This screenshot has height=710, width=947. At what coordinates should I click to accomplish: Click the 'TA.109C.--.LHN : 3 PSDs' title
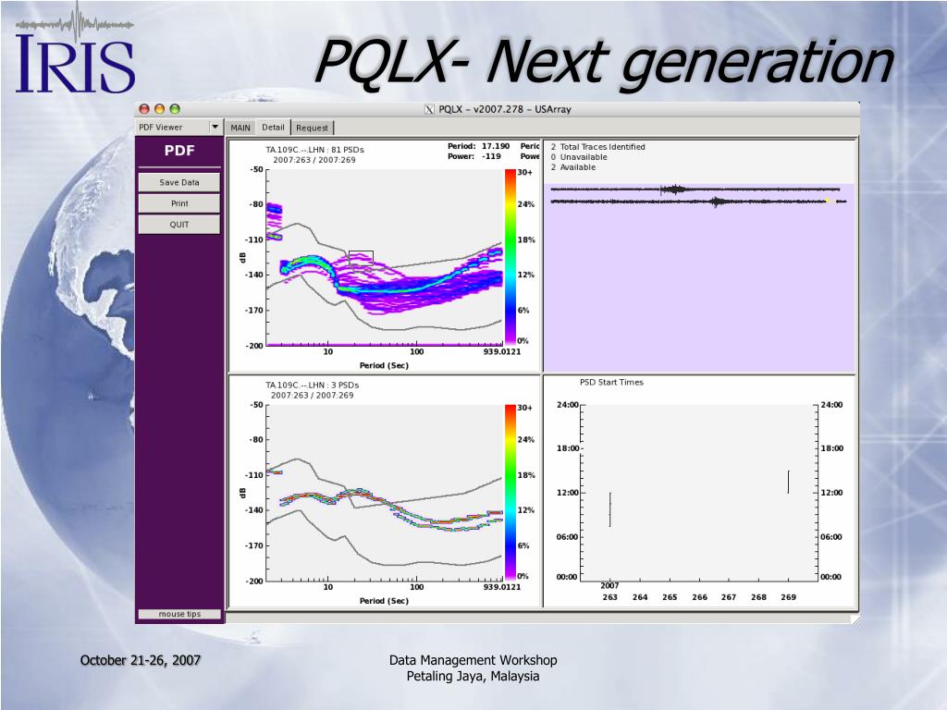click(313, 386)
